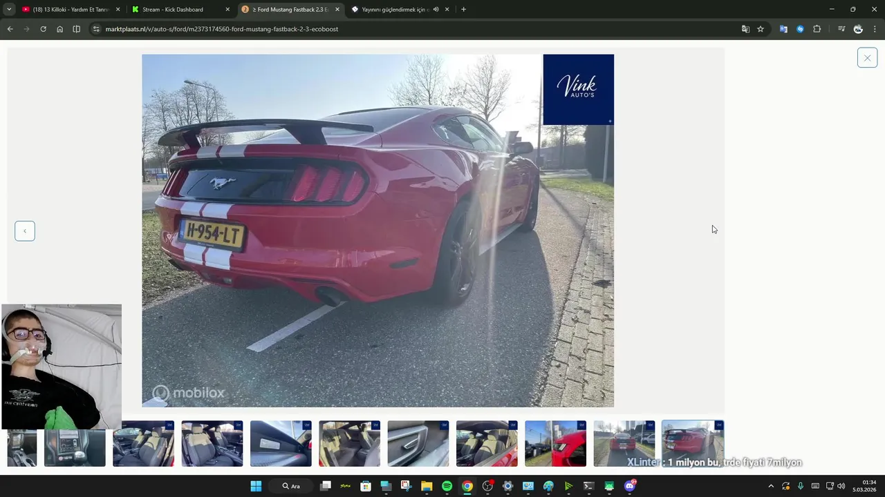Open the volume control in tray
The height and width of the screenshot is (497, 885).
(841, 486)
